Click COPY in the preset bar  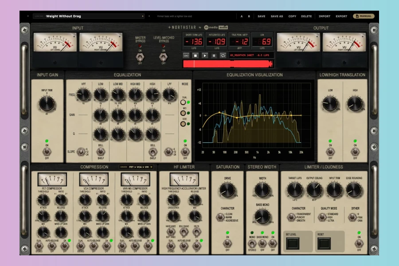point(292,16)
